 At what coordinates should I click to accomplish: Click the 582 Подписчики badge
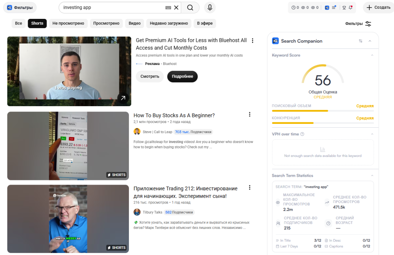[179, 212]
